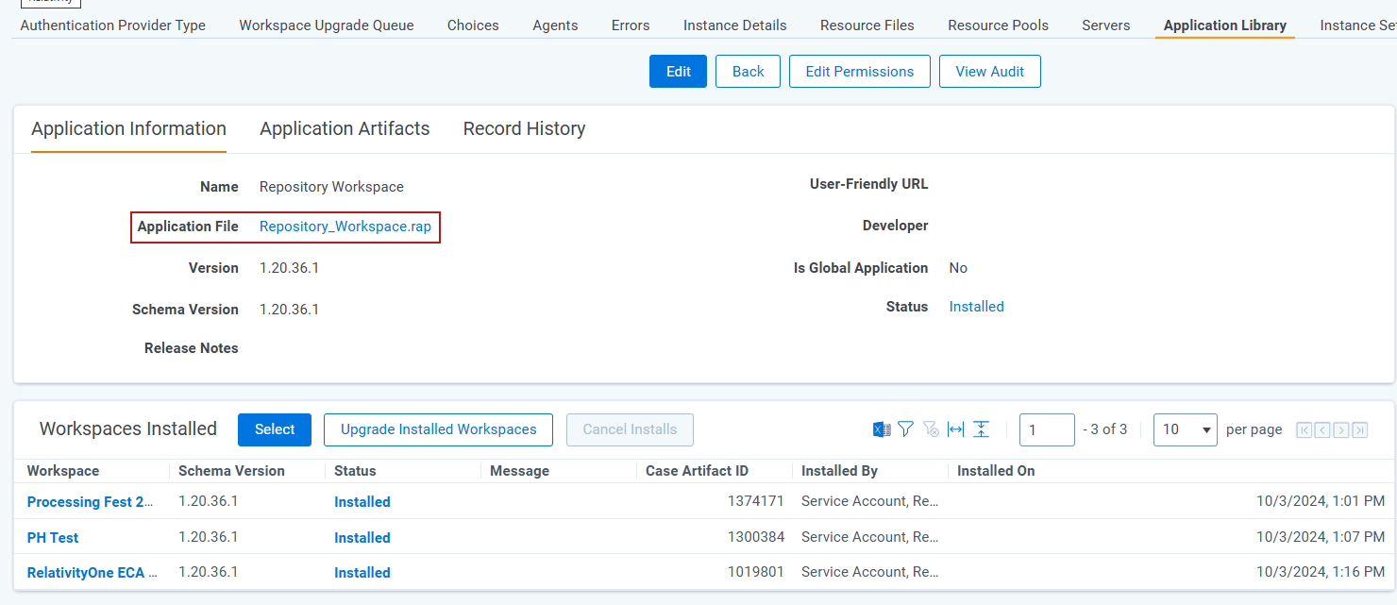
Task: Open the Processing Fest workspace link
Action: click(x=91, y=502)
